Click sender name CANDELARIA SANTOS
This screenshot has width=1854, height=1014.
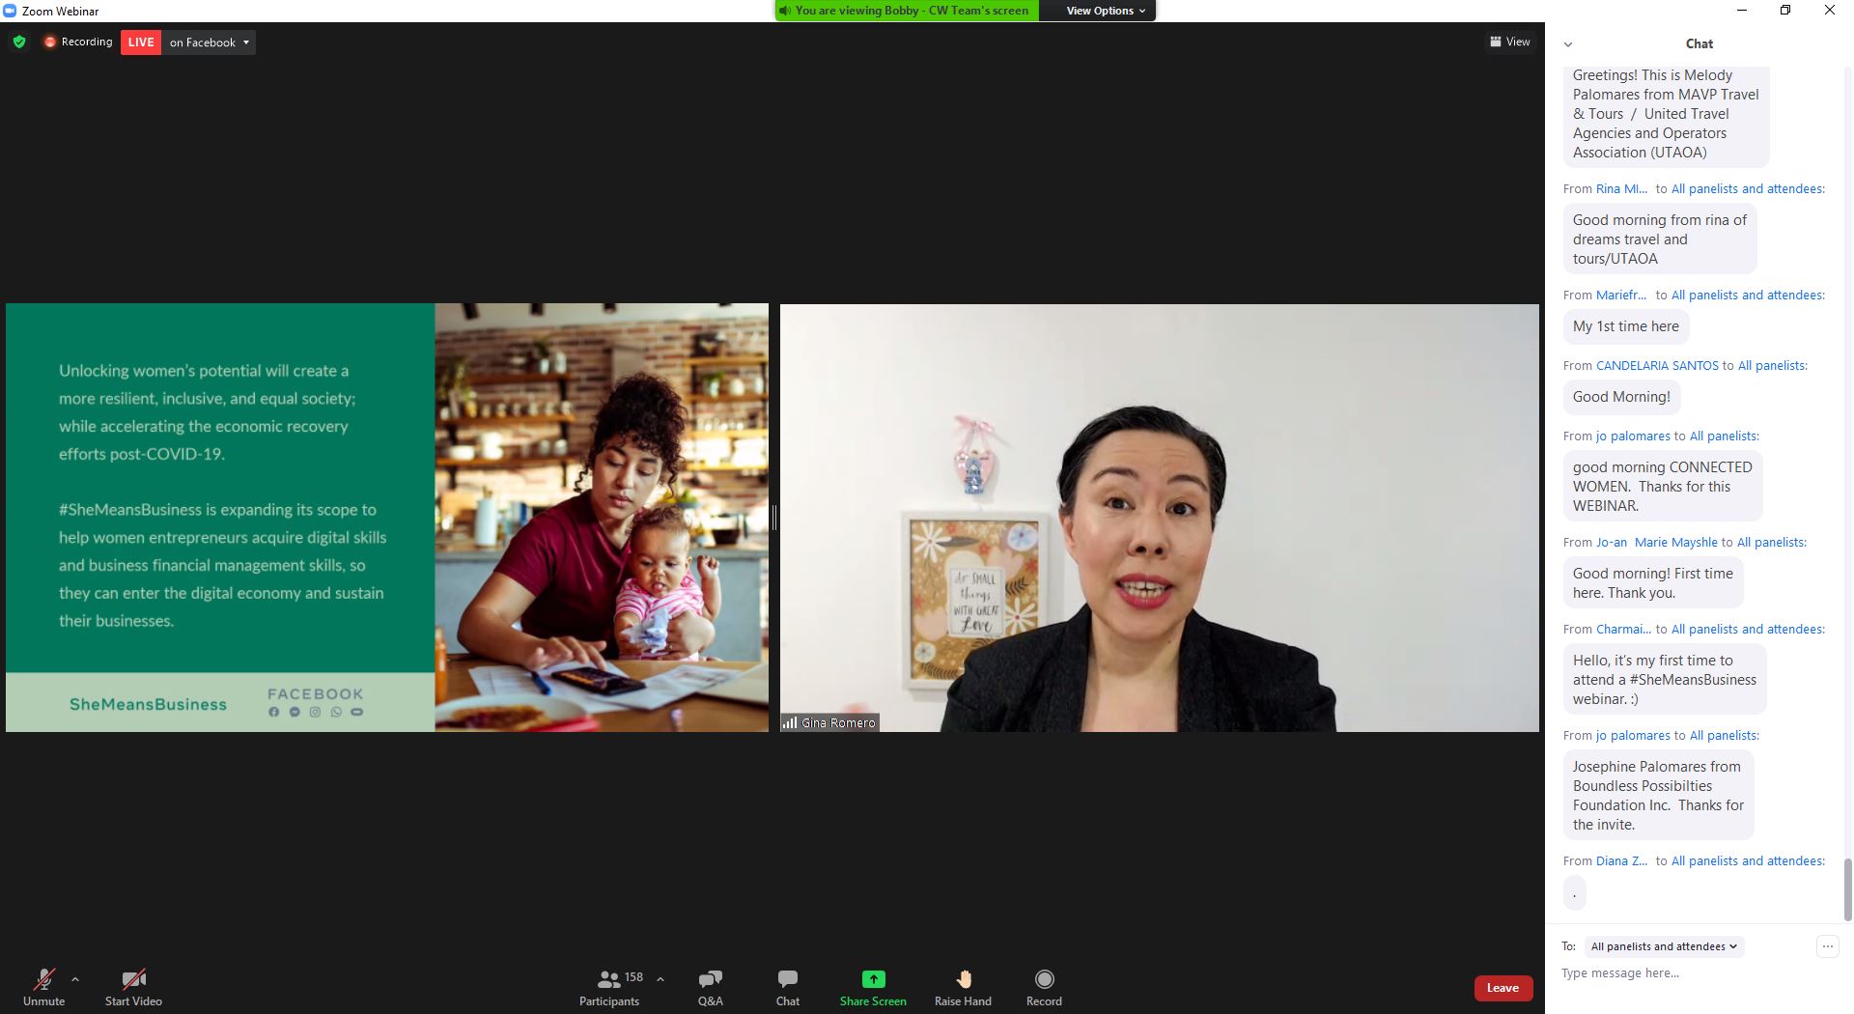[x=1657, y=365]
